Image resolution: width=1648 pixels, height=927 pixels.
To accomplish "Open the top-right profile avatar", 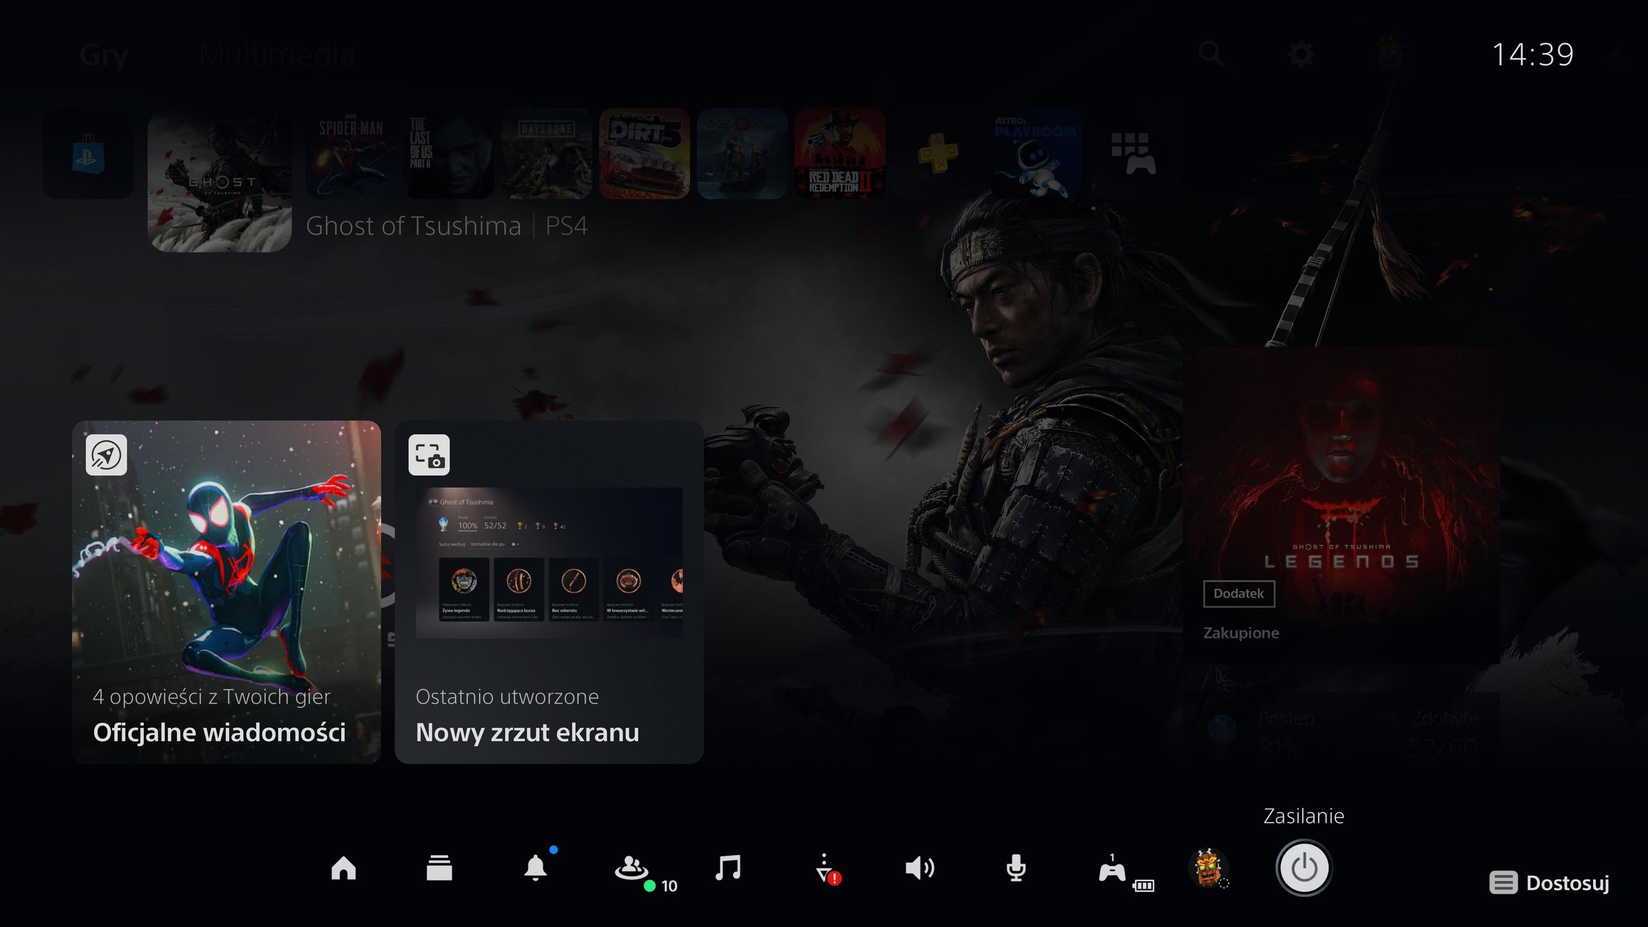I will (1390, 54).
